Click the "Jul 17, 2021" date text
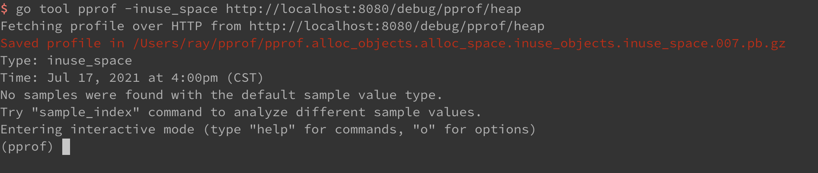The width and height of the screenshot is (818, 173). (x=93, y=78)
